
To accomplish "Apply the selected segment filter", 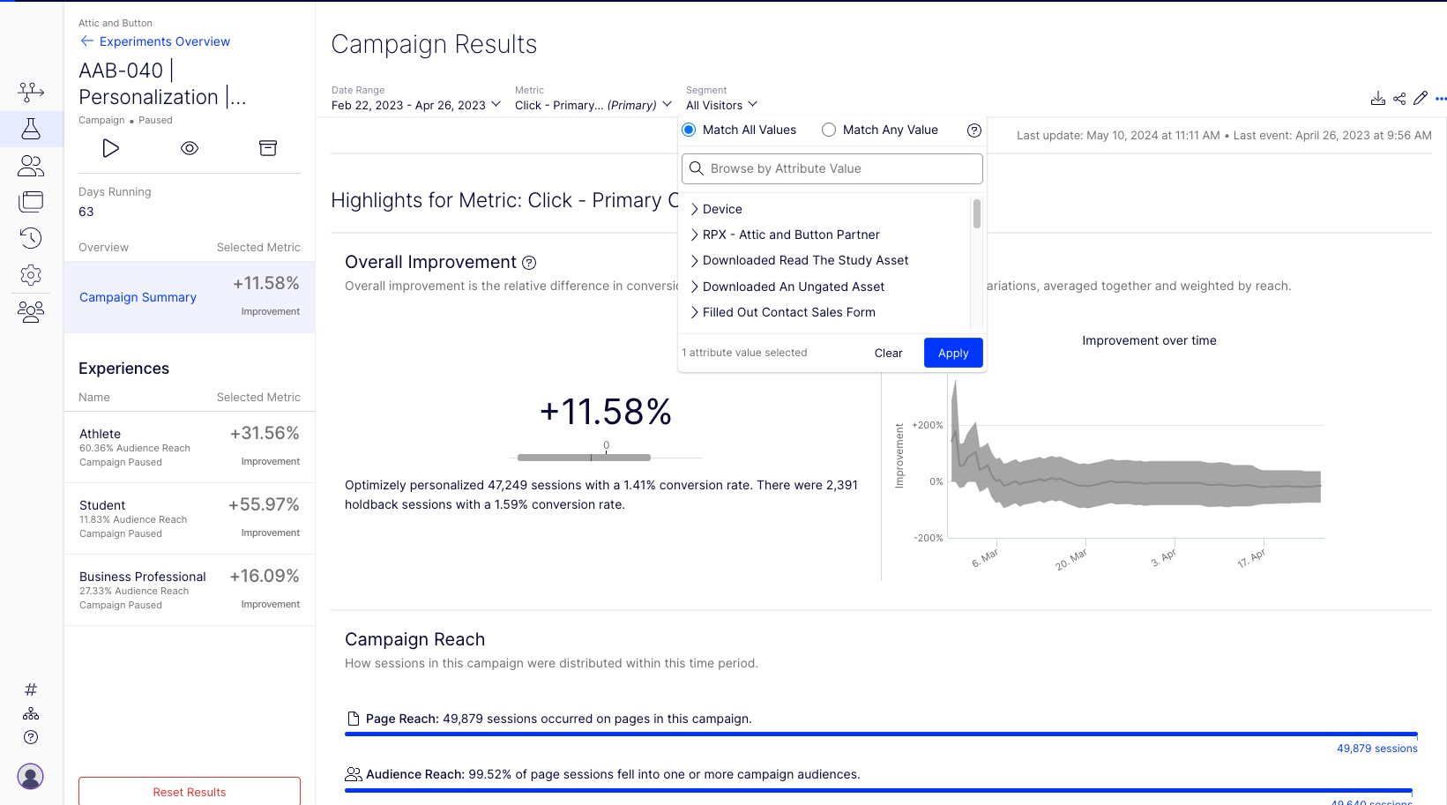I will 953,353.
